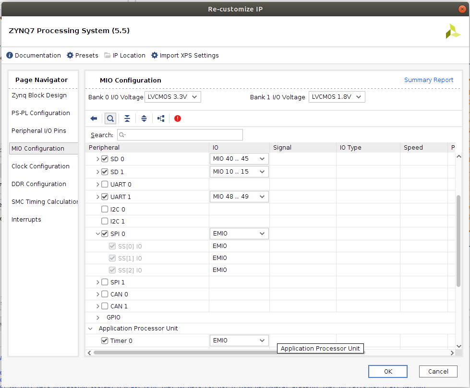
Task: Click the red error indicator icon
Action: coord(178,118)
